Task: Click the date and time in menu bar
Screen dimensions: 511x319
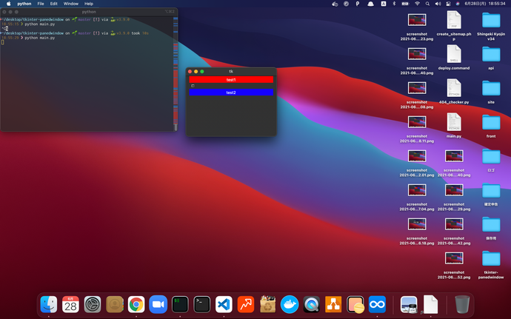Action: click(485, 4)
